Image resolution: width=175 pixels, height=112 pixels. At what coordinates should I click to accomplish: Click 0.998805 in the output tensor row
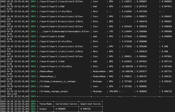[x=61, y=109]
